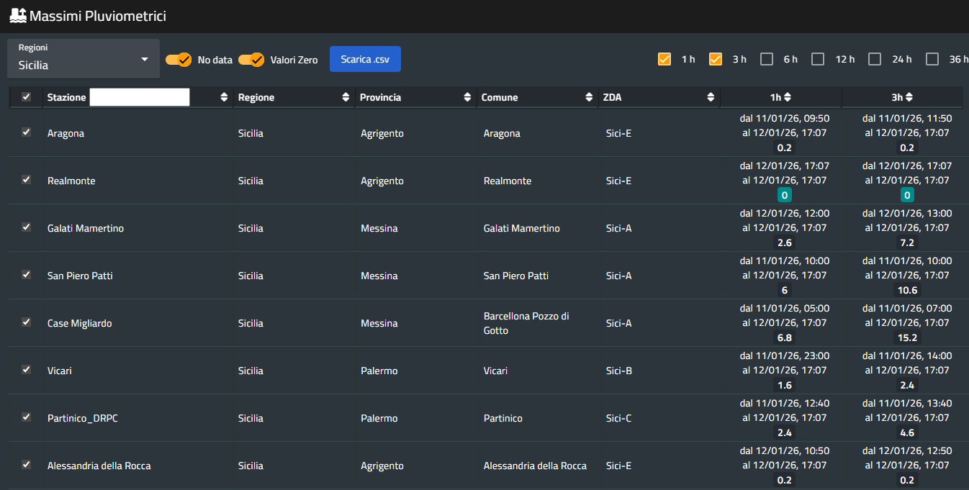Sort table by Stazione column arrows
This screenshot has height=490, width=969.
pos(224,98)
